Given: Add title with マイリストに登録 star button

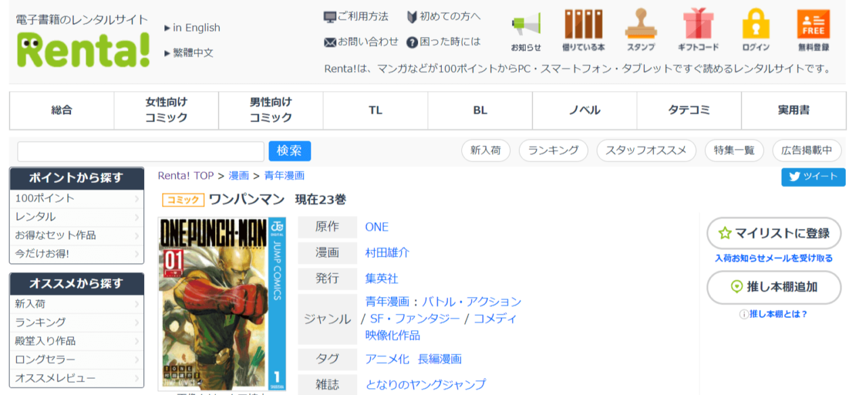Looking at the screenshot, I should click(774, 234).
